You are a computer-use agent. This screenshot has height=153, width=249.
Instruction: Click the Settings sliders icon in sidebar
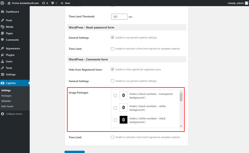point(2,74)
